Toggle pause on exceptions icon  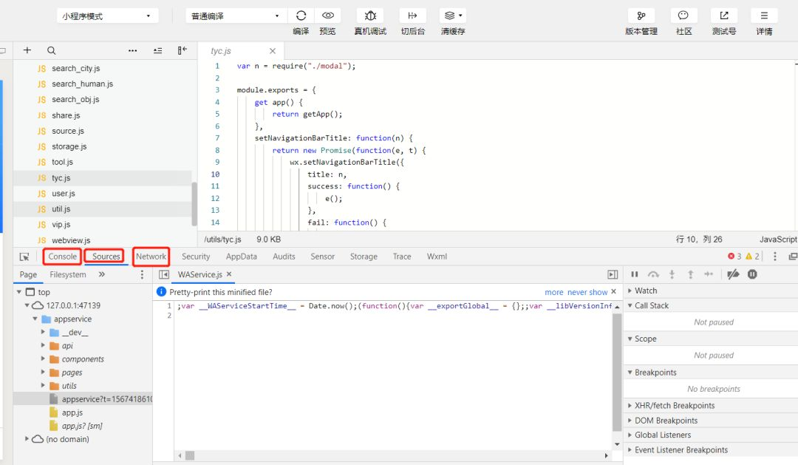(x=752, y=274)
